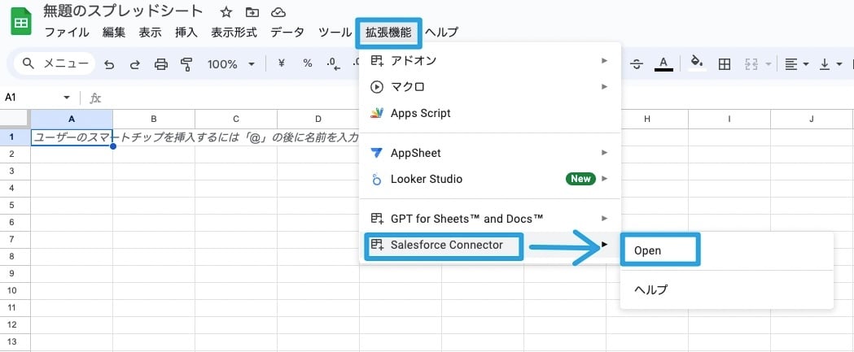Select cell A1
The height and width of the screenshot is (352, 854).
point(72,137)
